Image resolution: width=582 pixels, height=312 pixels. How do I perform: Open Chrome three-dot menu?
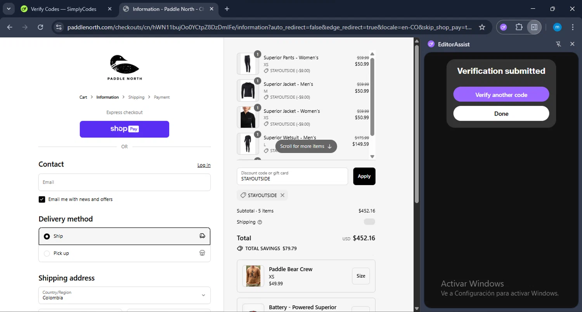(x=573, y=27)
